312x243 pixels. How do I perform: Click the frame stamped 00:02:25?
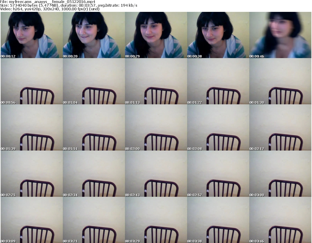(31, 174)
